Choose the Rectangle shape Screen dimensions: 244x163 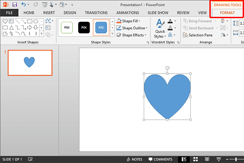[30, 21]
